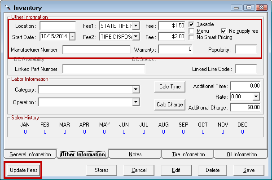
Task: Open the labor Category dropdown
Action: [x=136, y=90]
